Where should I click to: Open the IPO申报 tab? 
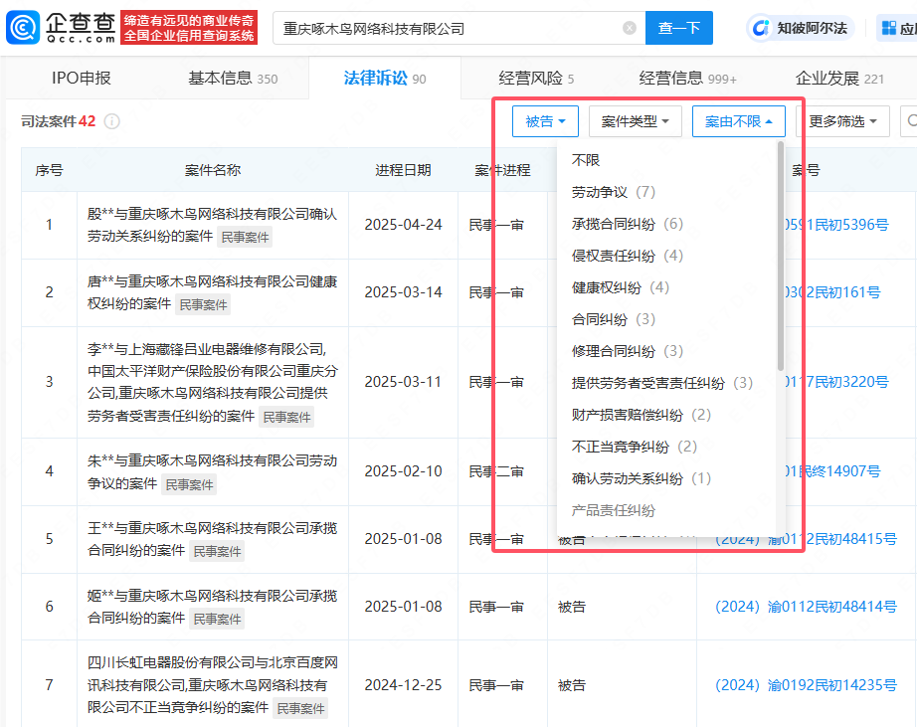pyautogui.click(x=82, y=79)
